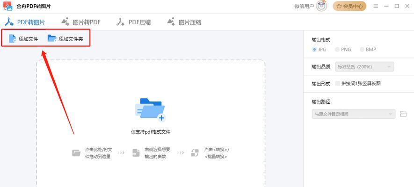Select the BMP output format

[368, 50]
